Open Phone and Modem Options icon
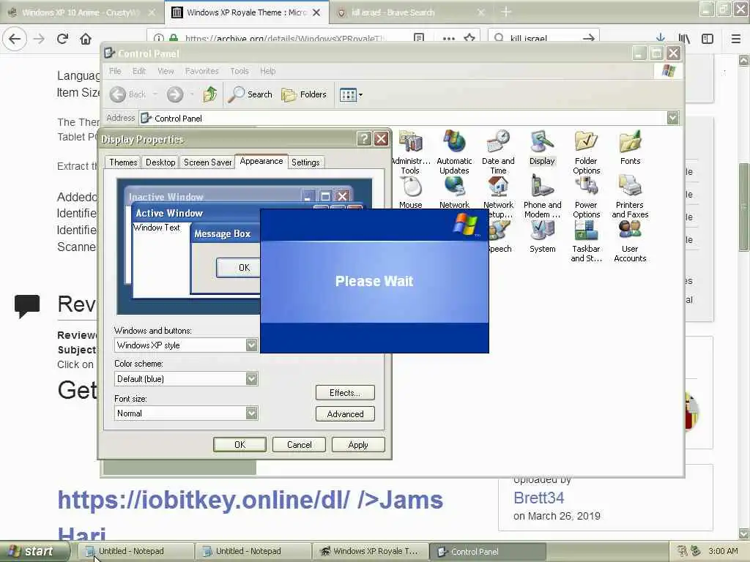The height and width of the screenshot is (562, 750). tap(542, 197)
